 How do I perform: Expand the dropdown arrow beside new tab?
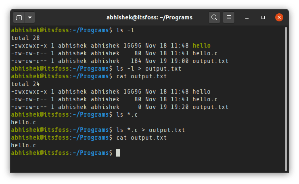pos(30,18)
